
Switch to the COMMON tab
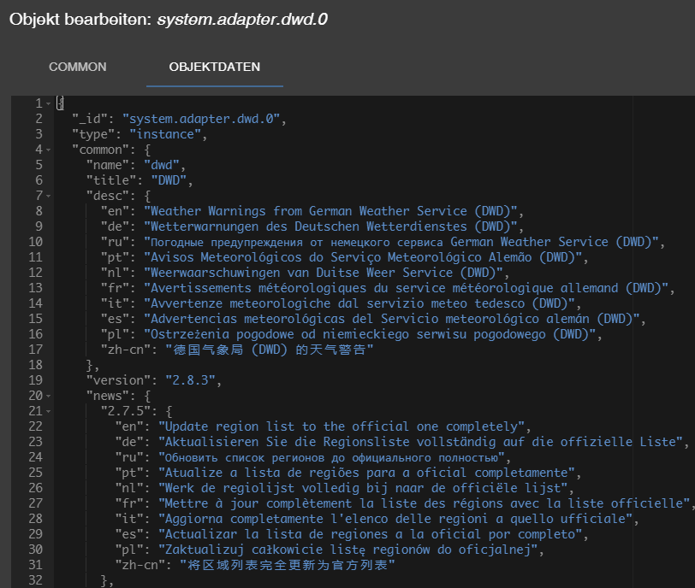pyautogui.click(x=78, y=67)
